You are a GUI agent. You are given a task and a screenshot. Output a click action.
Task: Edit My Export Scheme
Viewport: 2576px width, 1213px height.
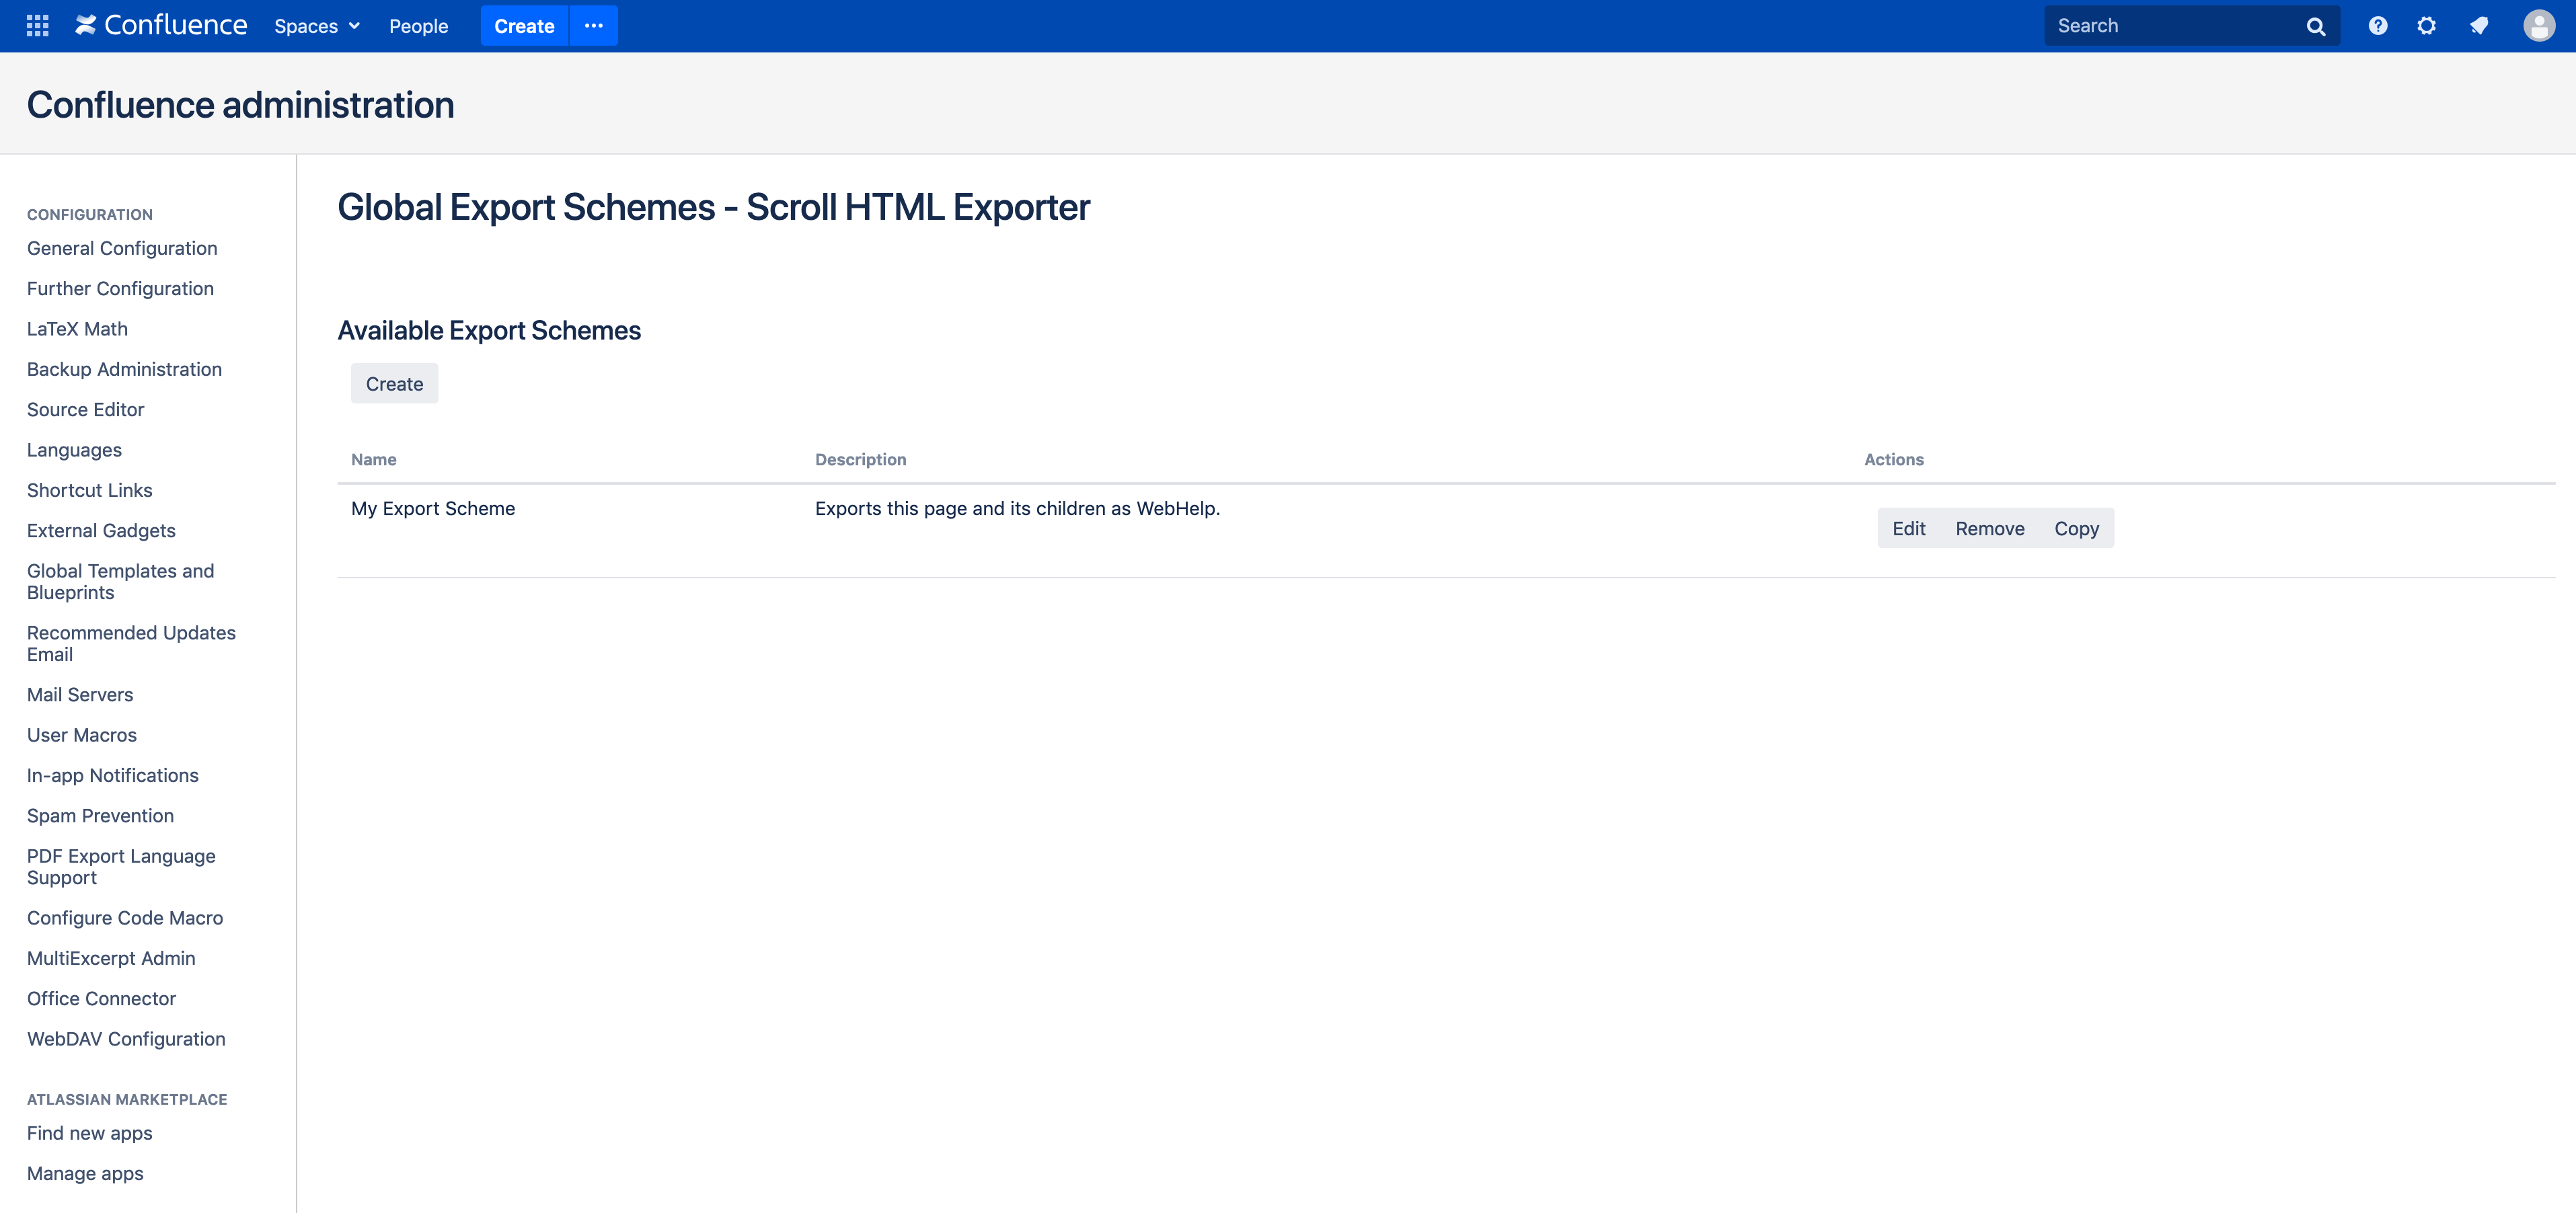[1908, 529]
